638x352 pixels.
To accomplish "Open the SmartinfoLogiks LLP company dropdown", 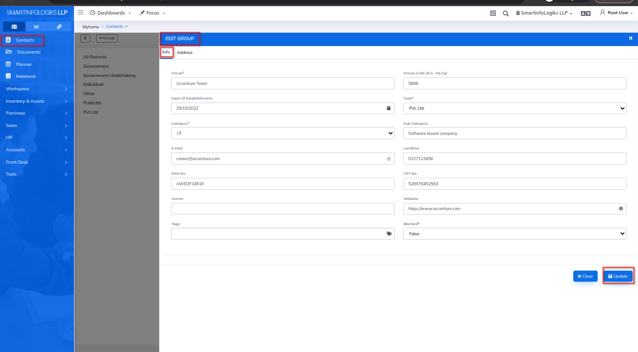I will tap(544, 13).
